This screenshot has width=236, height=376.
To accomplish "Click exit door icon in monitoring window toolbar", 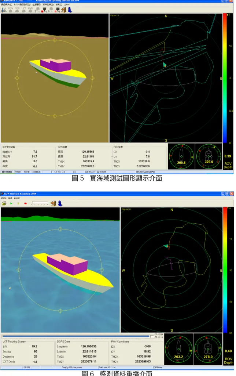I will [x=63, y=10].
